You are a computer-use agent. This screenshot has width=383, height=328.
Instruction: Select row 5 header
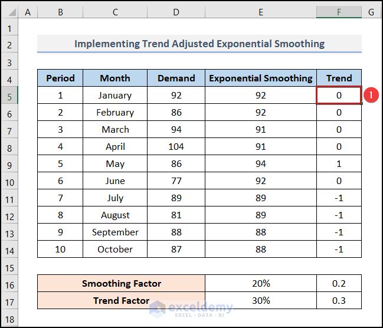pos(9,95)
